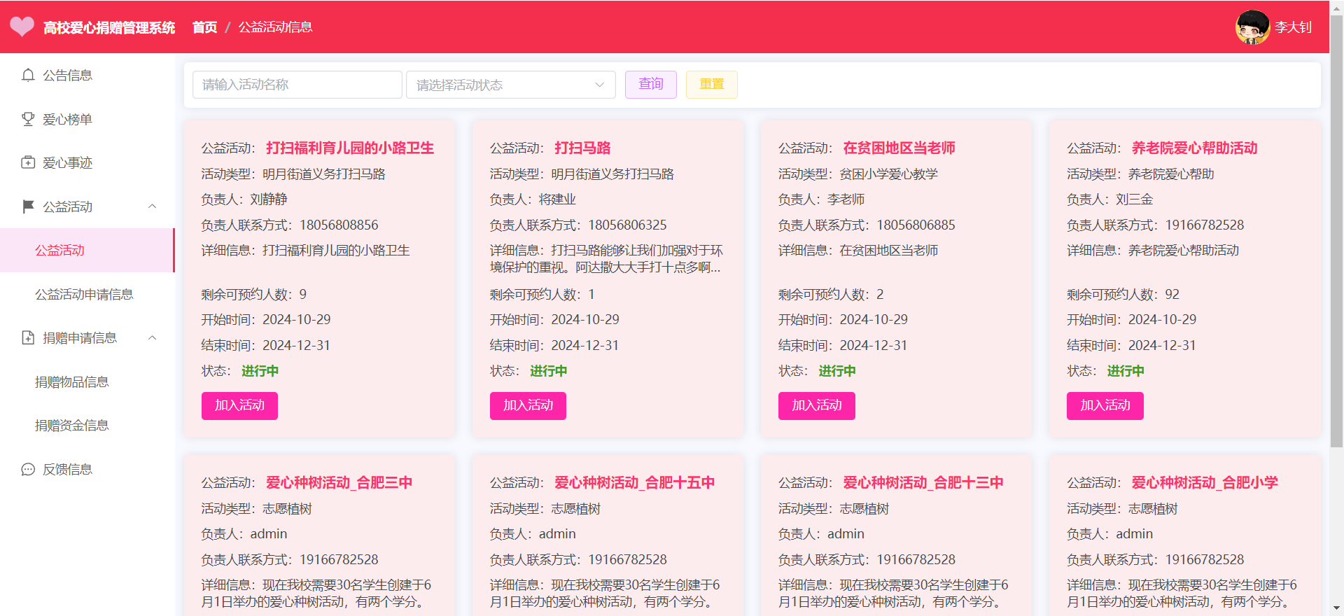Image resolution: width=1344 pixels, height=616 pixels.
Task: Collapse the 公益活动 submenu arrow
Action: click(x=152, y=206)
